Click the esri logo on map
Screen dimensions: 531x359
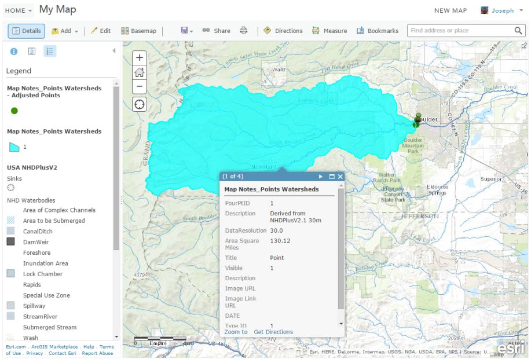tap(511, 348)
